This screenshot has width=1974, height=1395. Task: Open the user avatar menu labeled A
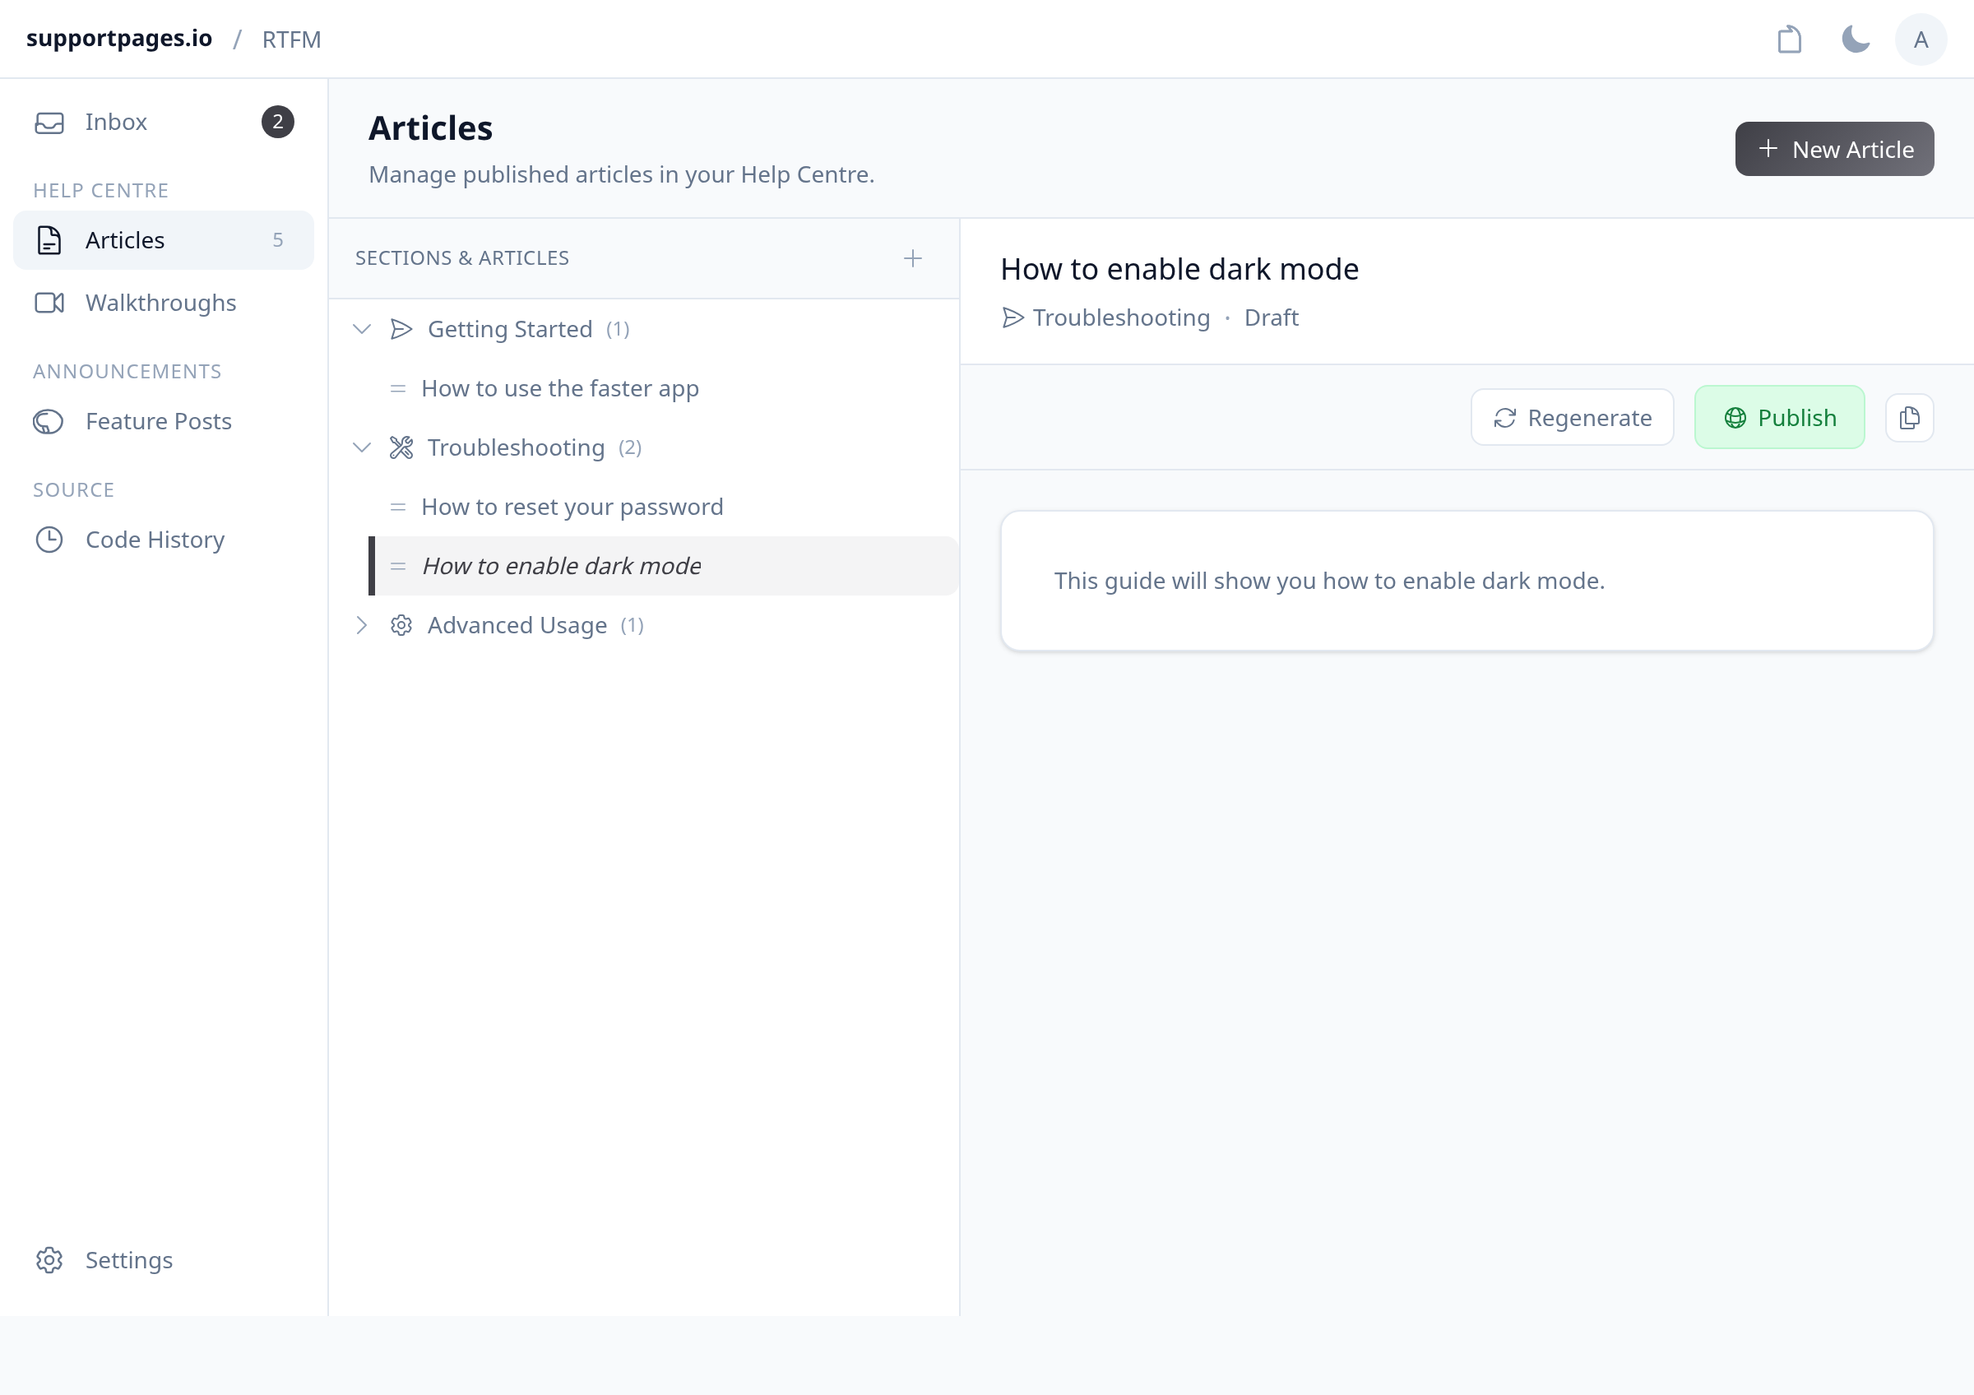pos(1921,39)
